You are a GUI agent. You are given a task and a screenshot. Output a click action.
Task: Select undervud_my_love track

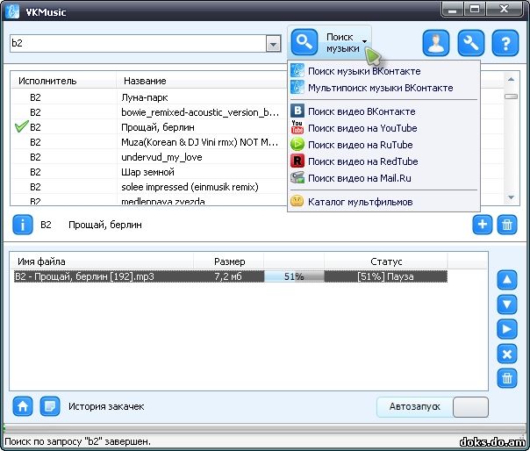tap(148, 157)
